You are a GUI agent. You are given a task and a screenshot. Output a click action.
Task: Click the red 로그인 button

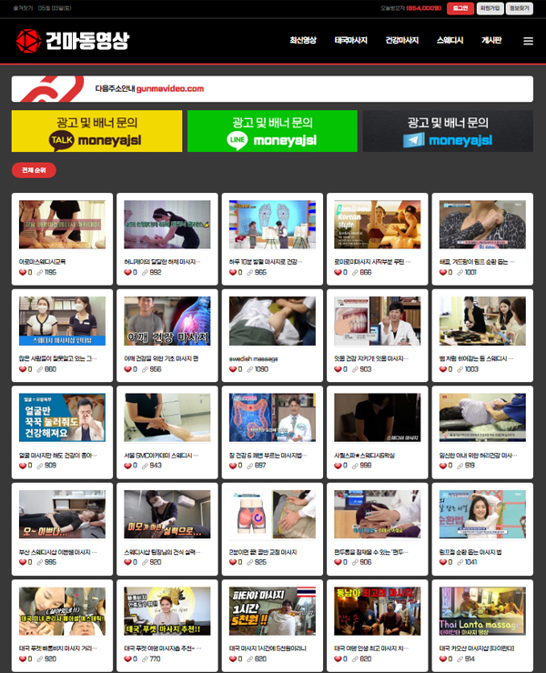[460, 8]
